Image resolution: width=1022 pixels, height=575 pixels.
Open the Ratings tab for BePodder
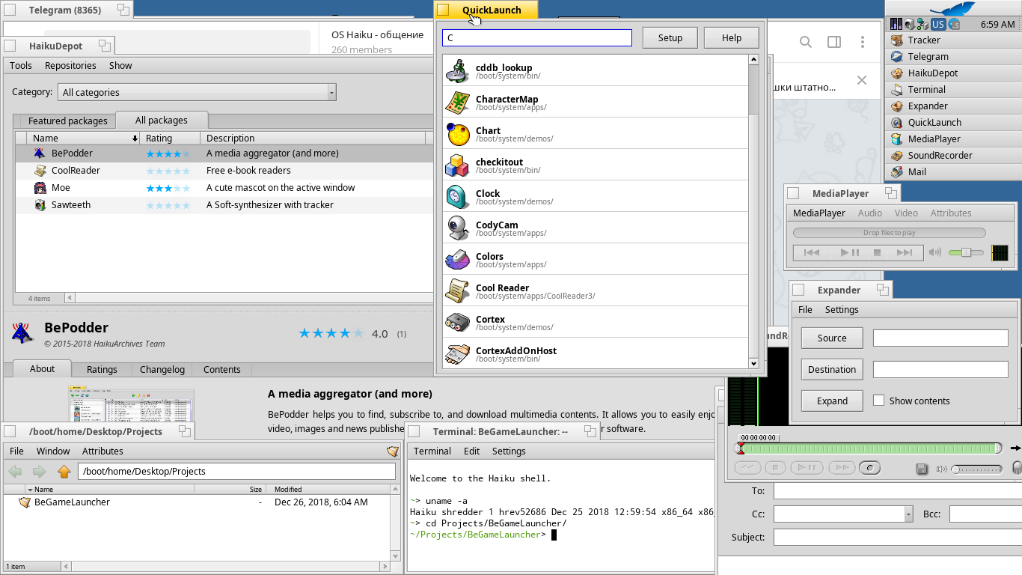(102, 370)
